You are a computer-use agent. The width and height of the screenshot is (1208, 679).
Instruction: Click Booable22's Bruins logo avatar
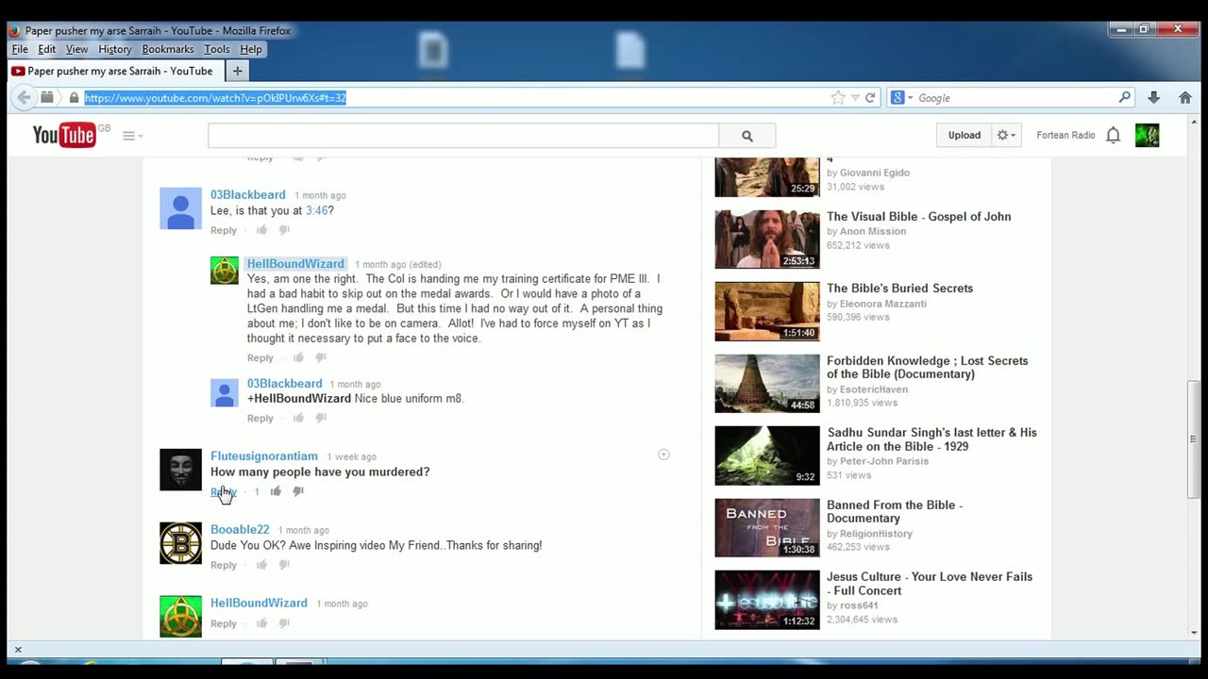(x=180, y=543)
